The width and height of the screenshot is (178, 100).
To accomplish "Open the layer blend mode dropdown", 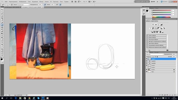I will pos(155,54).
